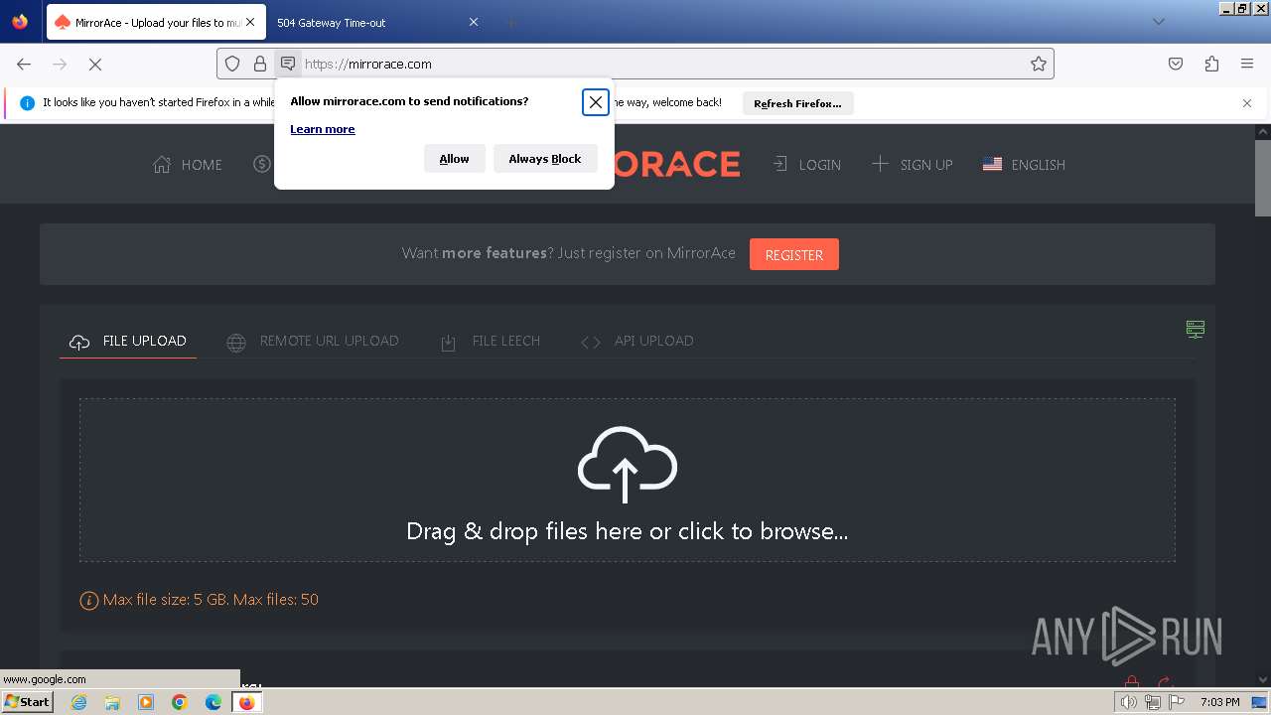Image resolution: width=1271 pixels, height=715 pixels.
Task: Close the 504 Gateway Time-out tab
Action: click(x=474, y=22)
